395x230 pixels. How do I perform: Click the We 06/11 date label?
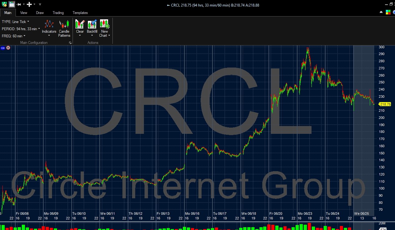107,214
